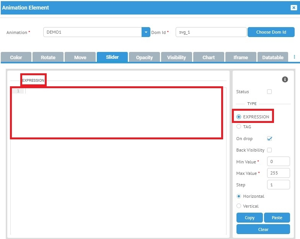The height and width of the screenshot is (239, 300).
Task: Enable the Status checkbox
Action: tap(269, 92)
